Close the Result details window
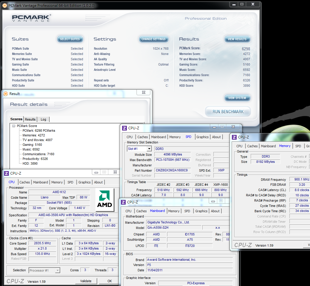Viewport: 310px width, 286px height. click(x=144, y=92)
